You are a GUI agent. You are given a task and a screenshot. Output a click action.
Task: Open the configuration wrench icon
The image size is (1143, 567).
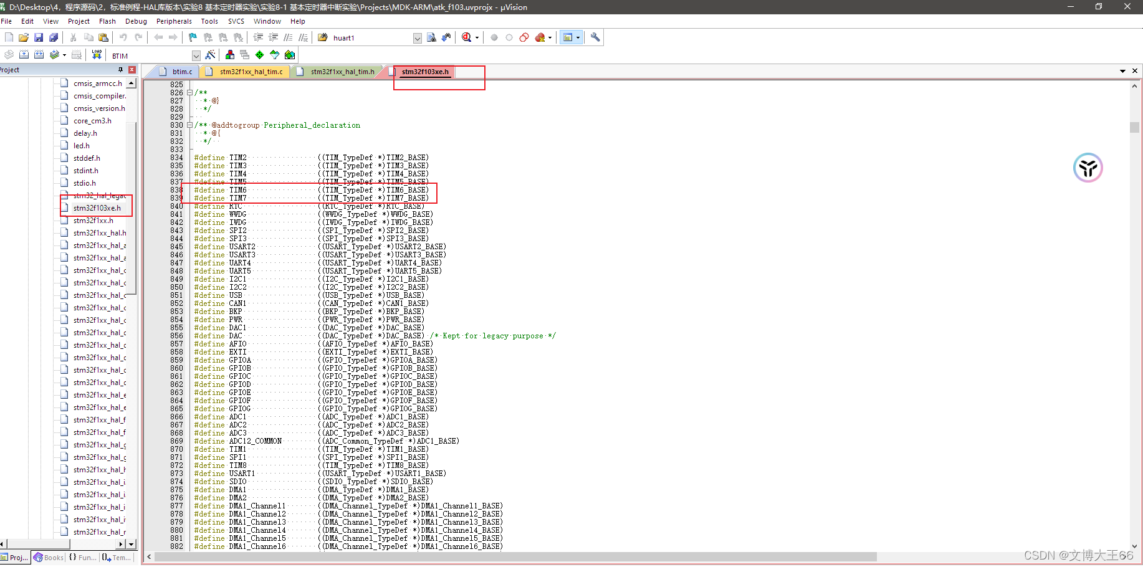pyautogui.click(x=595, y=37)
